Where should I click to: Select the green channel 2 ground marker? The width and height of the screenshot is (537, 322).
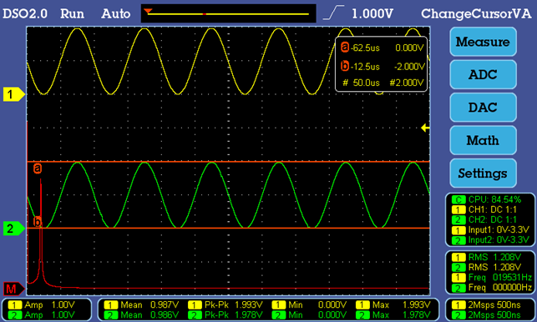point(13,229)
